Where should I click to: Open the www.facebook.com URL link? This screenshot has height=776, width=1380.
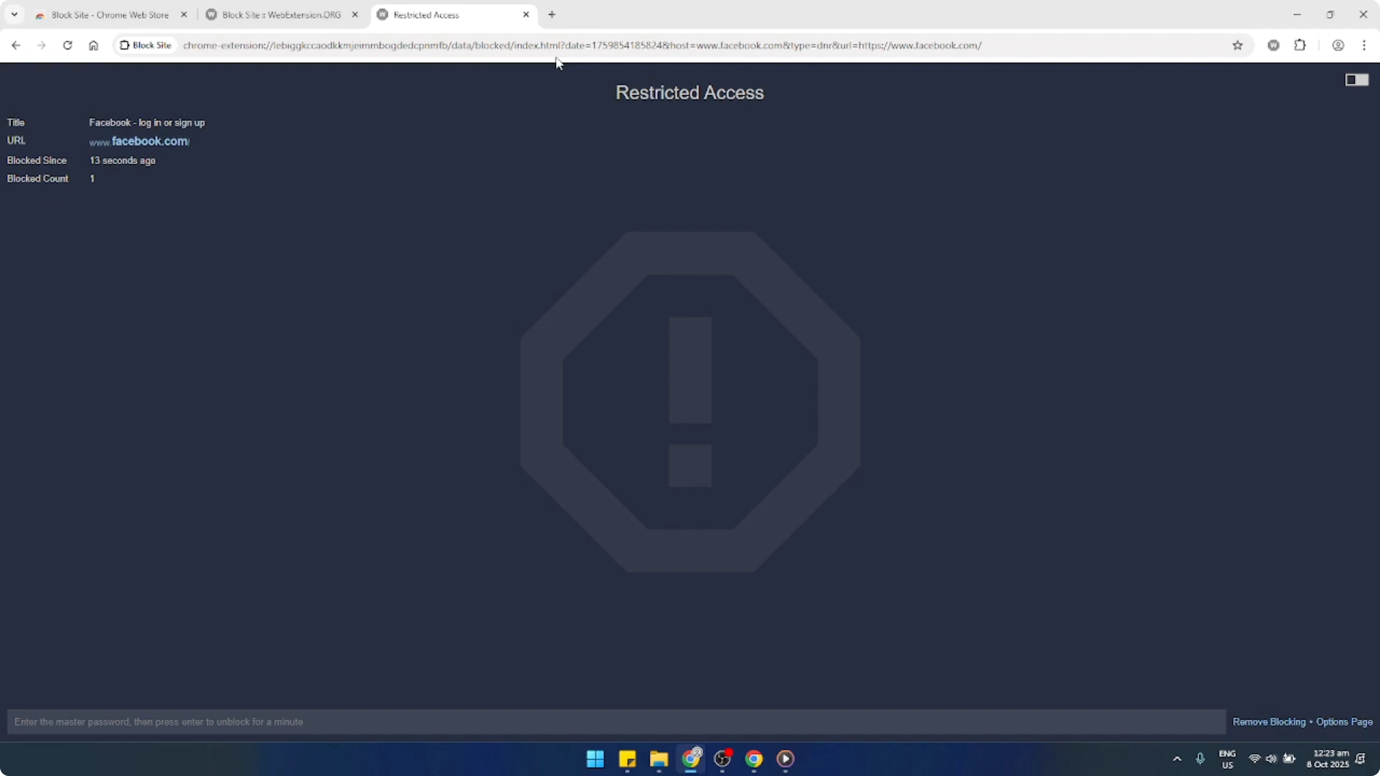[139, 141]
